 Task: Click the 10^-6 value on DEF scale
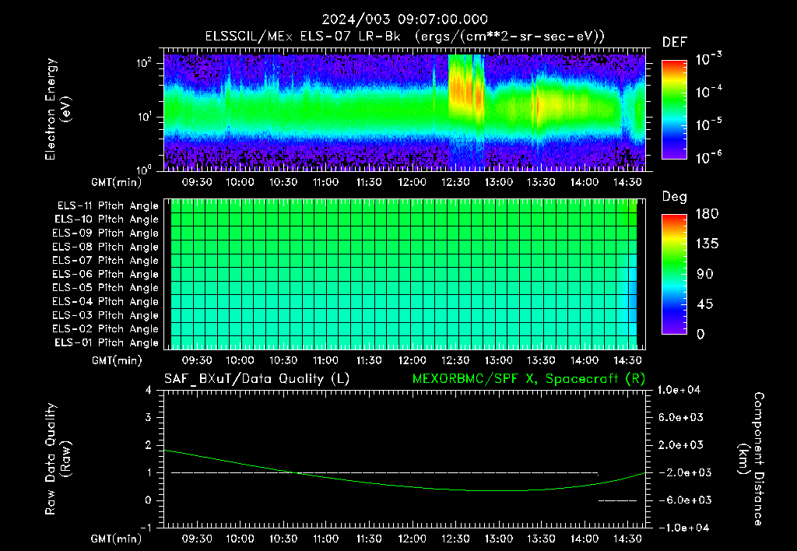(x=709, y=157)
